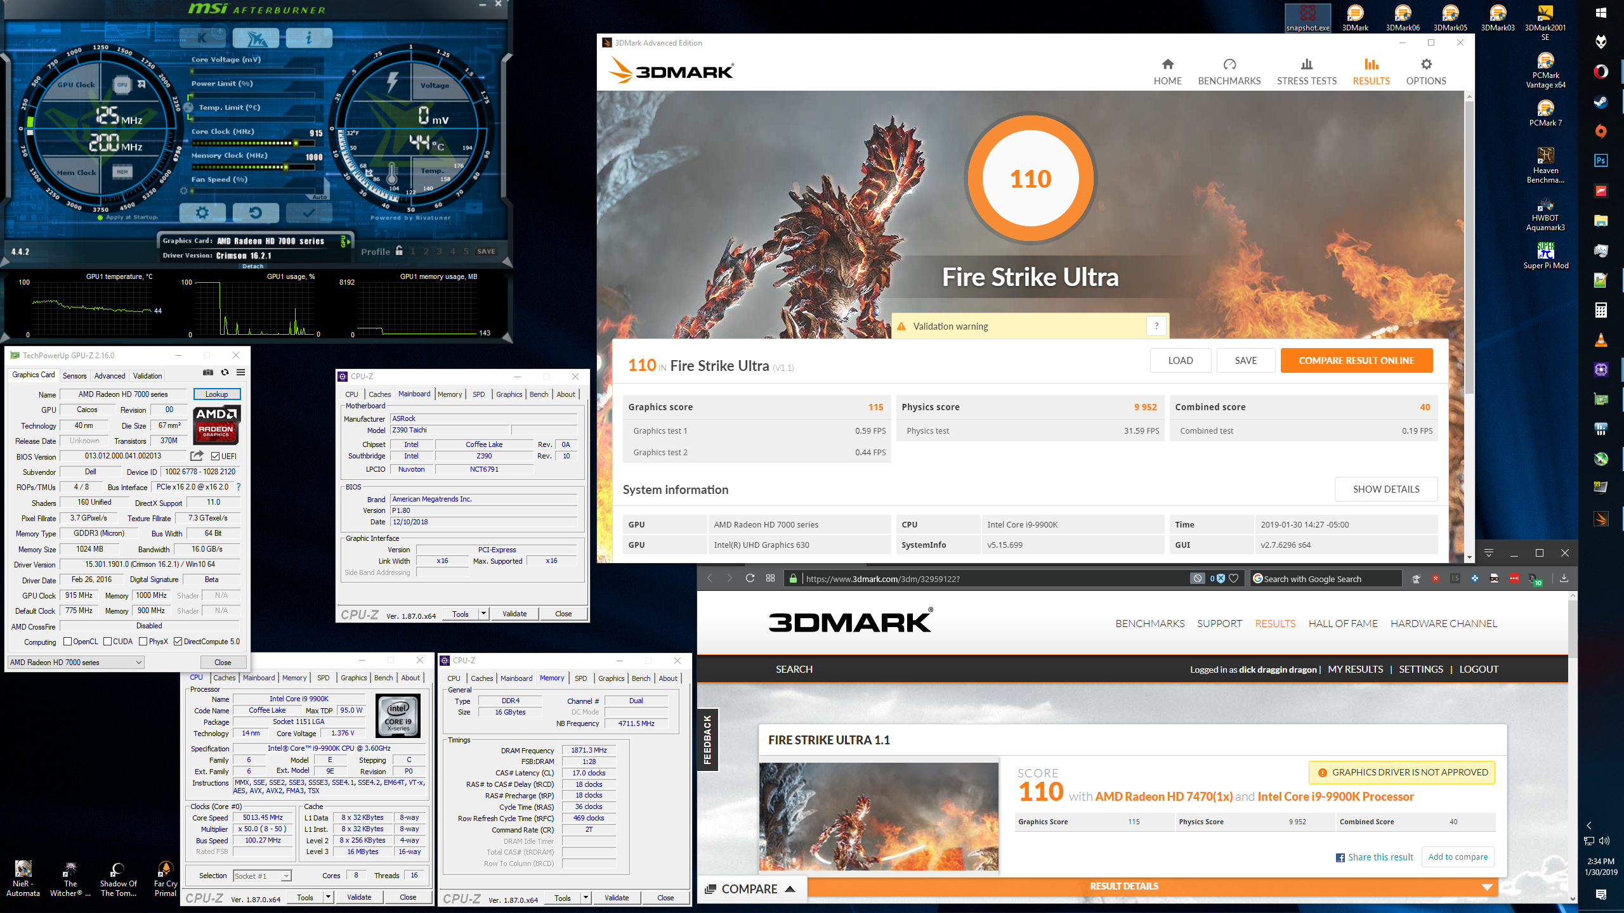Open 3DMark06 desktop shortcut

click(1402, 18)
